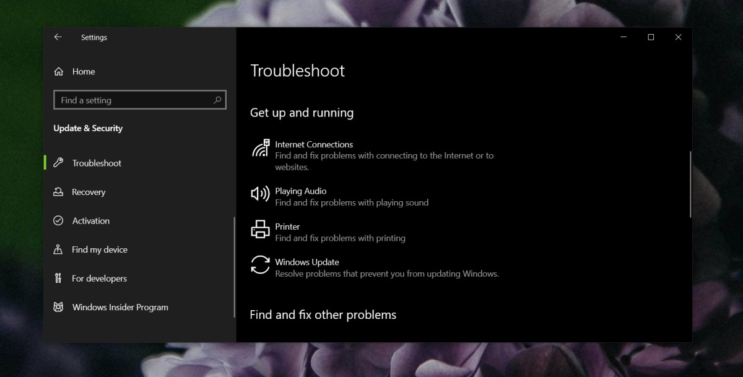Click the back arrow in Settings
The width and height of the screenshot is (743, 377).
(58, 37)
